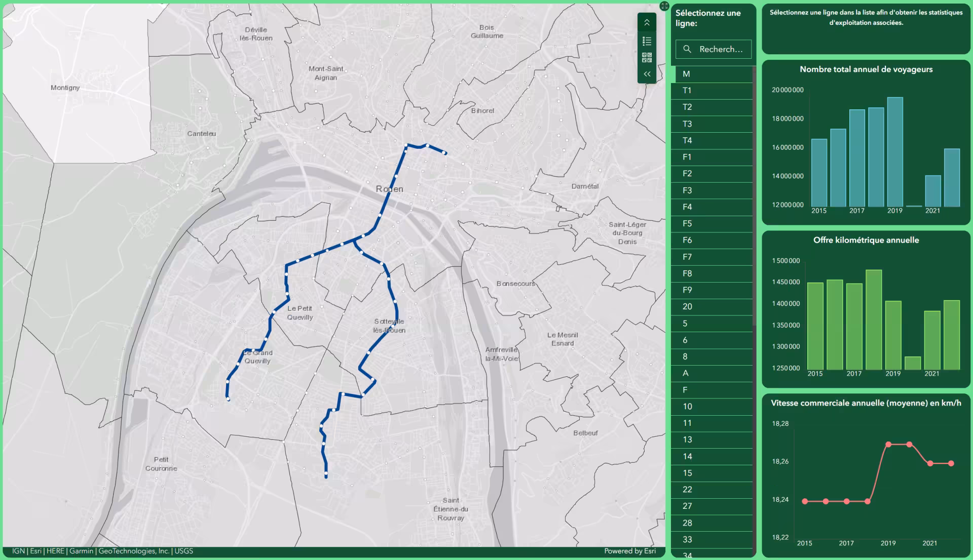Viewport: 973px width, 560px height.
Task: Click the IGN | Esri attribution text
Action: 101,551
